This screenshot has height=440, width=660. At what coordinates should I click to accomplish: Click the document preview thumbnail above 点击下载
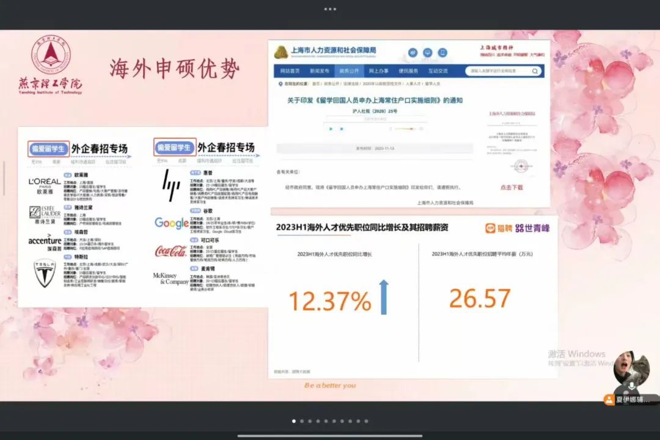click(x=512, y=143)
